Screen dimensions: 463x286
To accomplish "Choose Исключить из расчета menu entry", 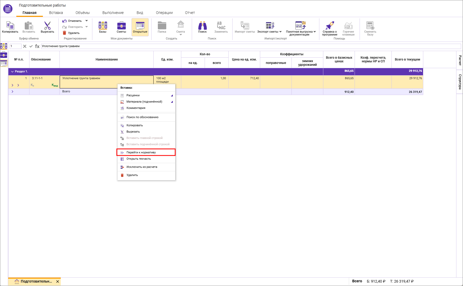I will click(x=142, y=167).
